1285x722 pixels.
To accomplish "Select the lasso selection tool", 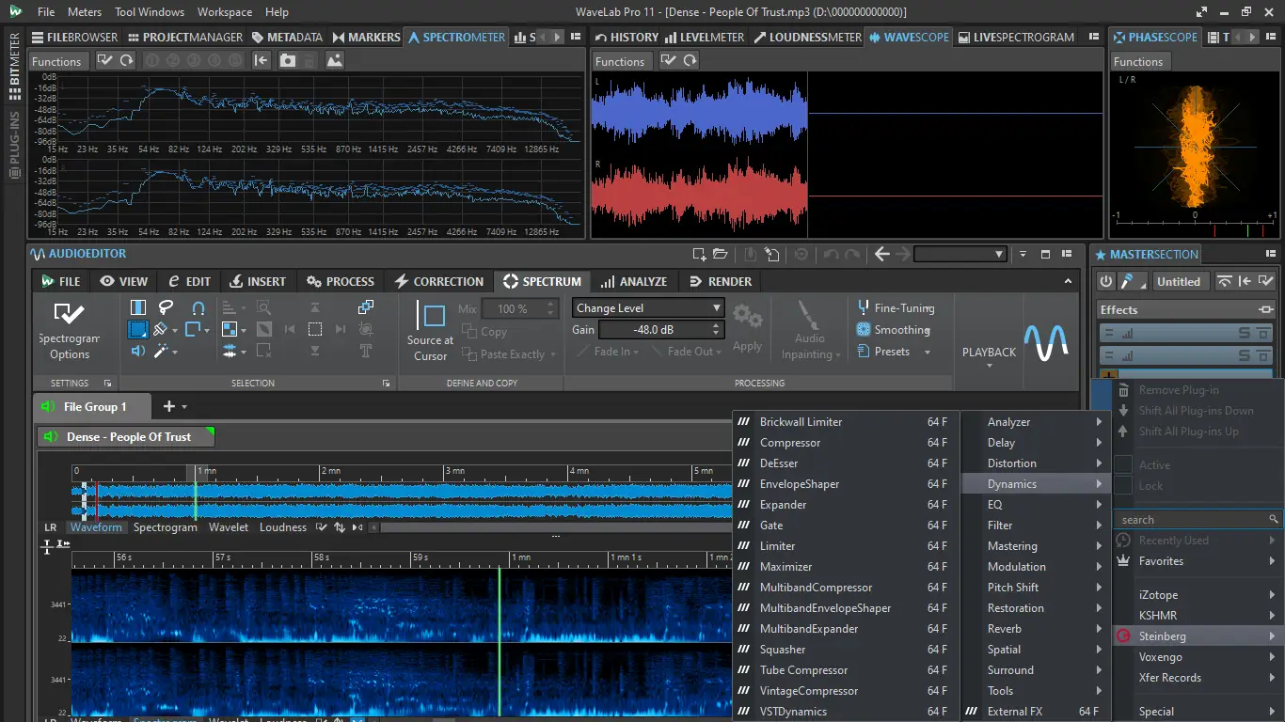I will pyautogui.click(x=166, y=307).
